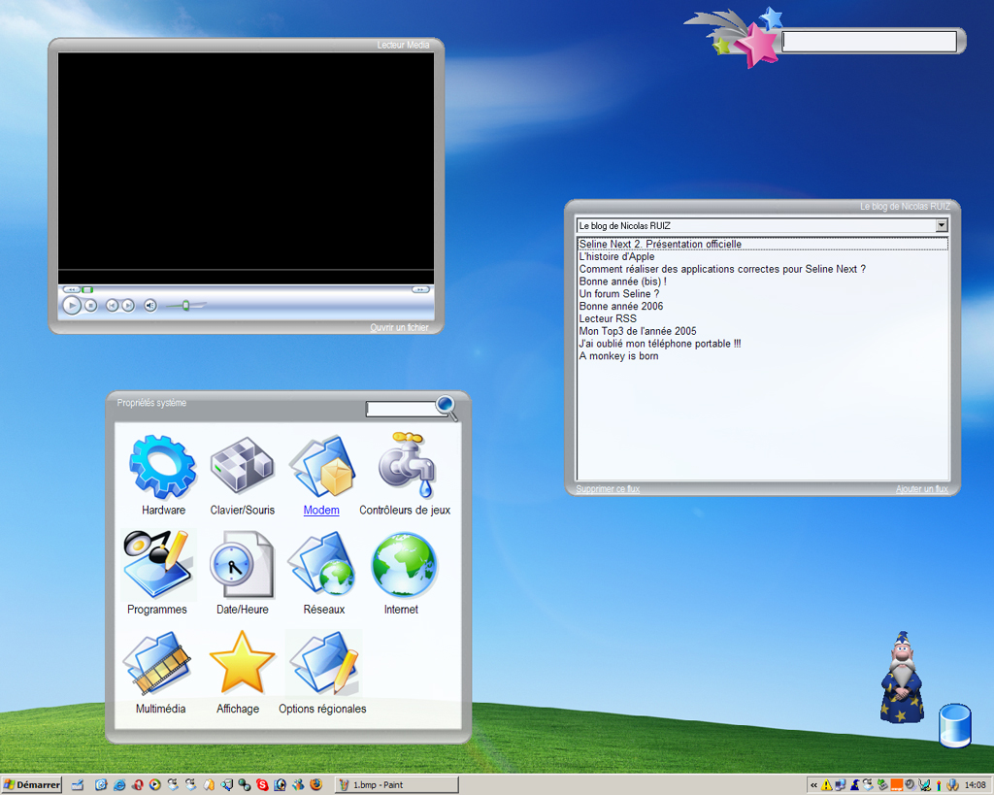This screenshot has height=795, width=994.
Task: Click the magnifier in Propriétés système
Action: (447, 407)
